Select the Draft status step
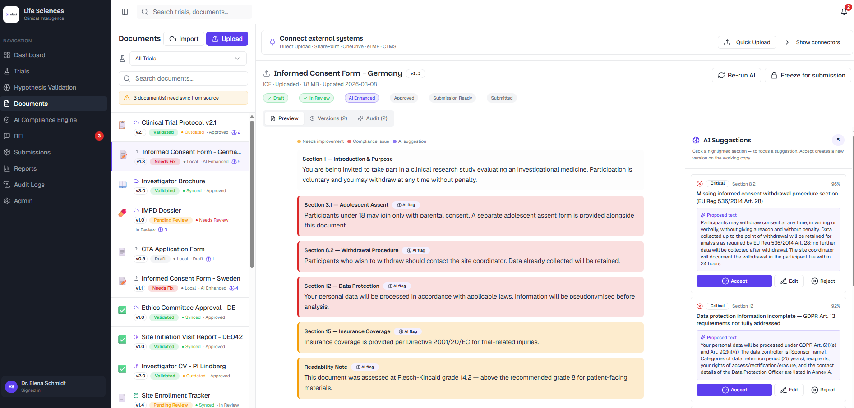This screenshot has height=408, width=854. 276,98
